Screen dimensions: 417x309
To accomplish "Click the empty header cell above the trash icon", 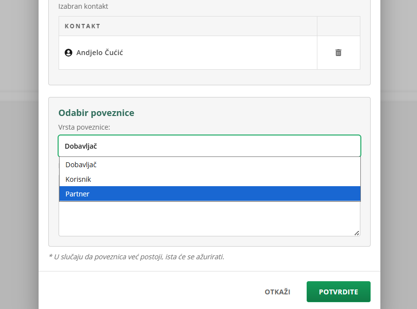I will (x=338, y=26).
